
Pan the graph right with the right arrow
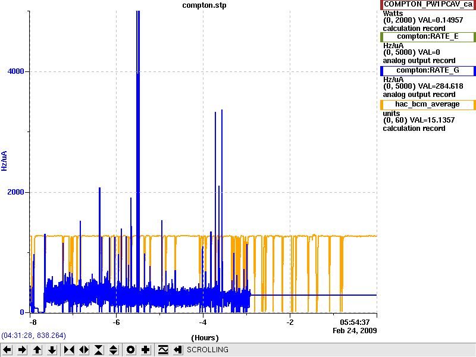[22, 350]
